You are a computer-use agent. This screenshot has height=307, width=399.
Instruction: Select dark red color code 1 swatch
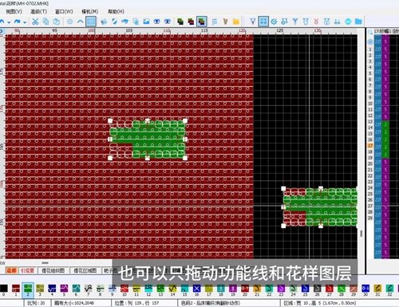coord(16,289)
